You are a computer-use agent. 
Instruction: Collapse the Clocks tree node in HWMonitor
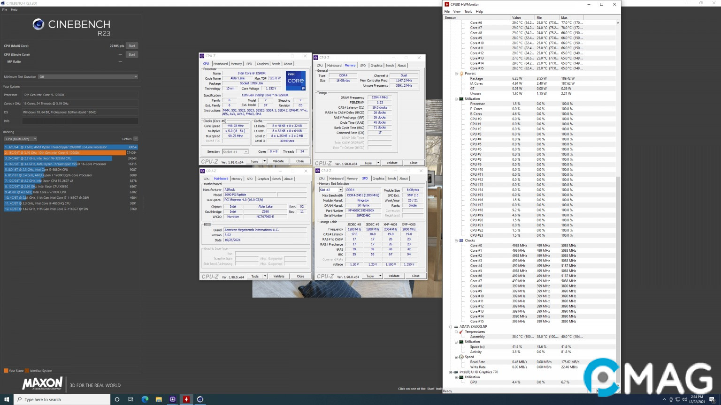tap(456, 240)
